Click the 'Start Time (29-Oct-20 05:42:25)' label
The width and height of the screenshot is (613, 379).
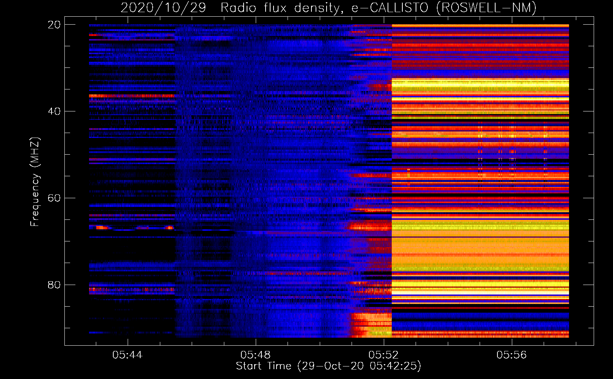tap(328, 366)
